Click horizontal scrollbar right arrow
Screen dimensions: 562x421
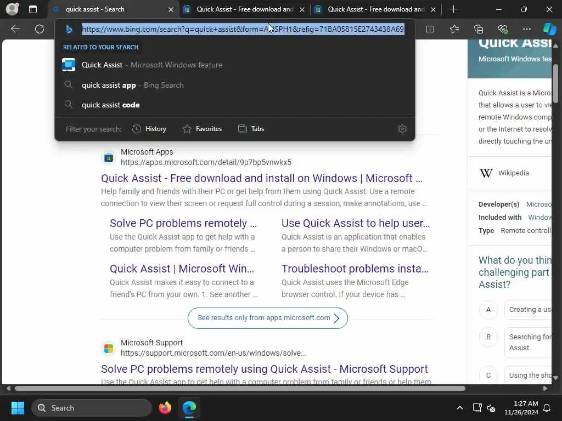[x=545, y=389]
